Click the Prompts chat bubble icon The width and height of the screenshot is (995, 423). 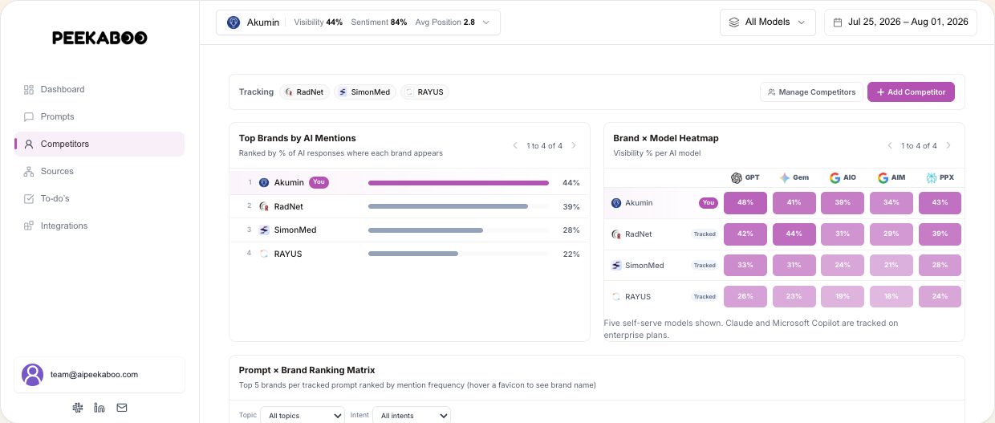[29, 116]
